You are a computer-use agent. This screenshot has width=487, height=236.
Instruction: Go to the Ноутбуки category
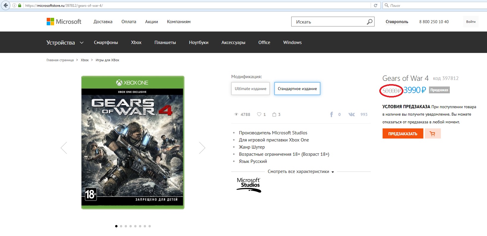click(199, 43)
